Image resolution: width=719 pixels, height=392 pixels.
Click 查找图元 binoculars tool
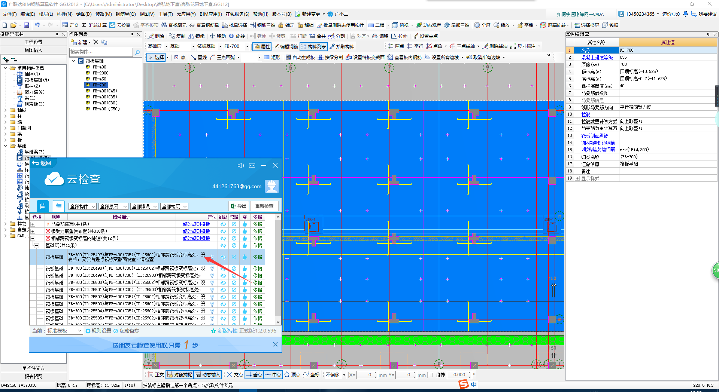pos(174,25)
